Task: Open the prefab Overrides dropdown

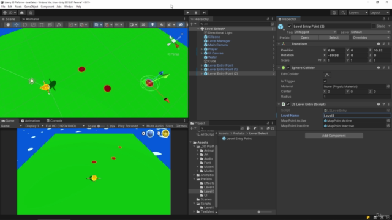Action: coord(371,37)
